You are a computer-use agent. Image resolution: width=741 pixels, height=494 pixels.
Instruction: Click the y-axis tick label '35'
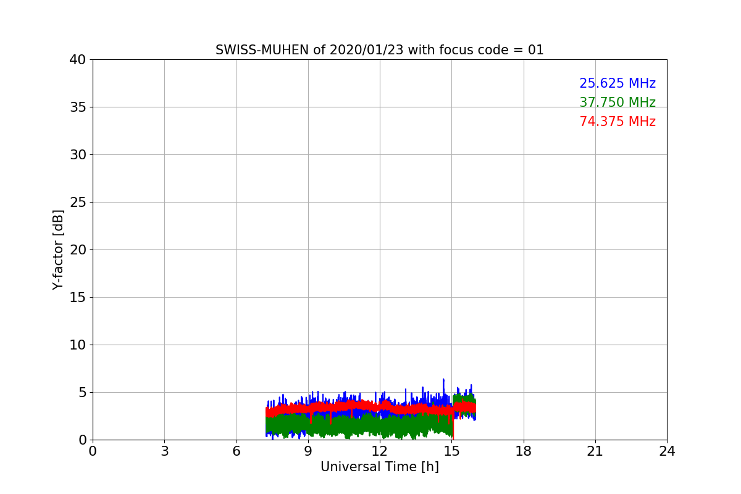78,107
